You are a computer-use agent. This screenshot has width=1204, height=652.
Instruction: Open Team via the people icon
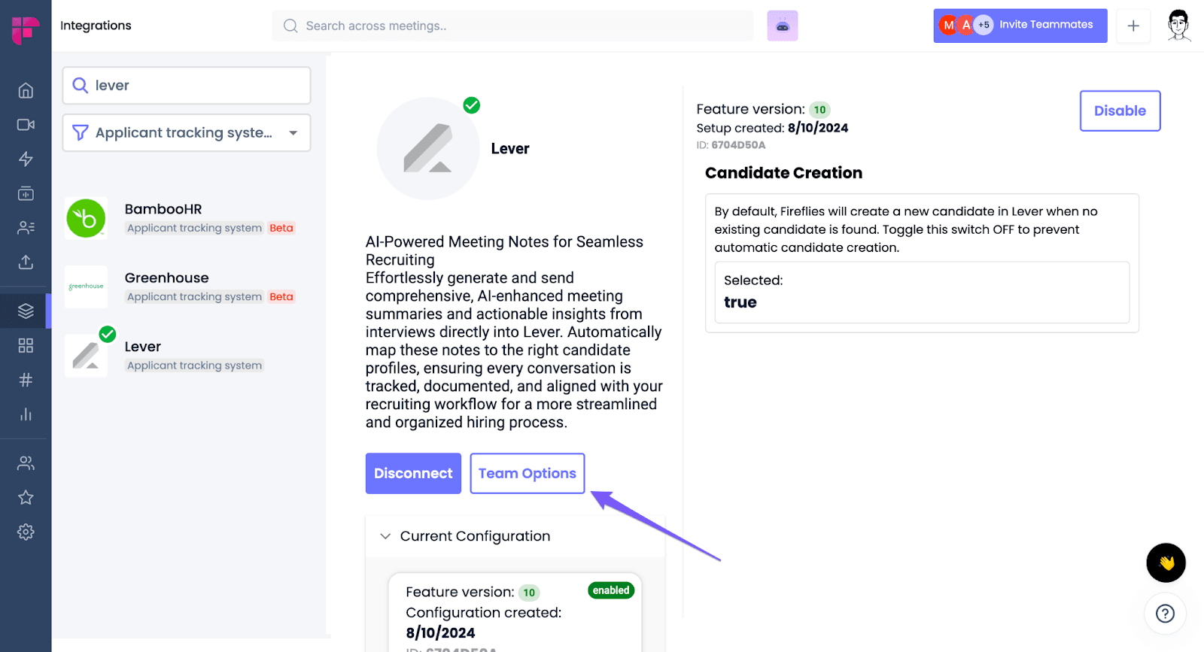tap(26, 463)
